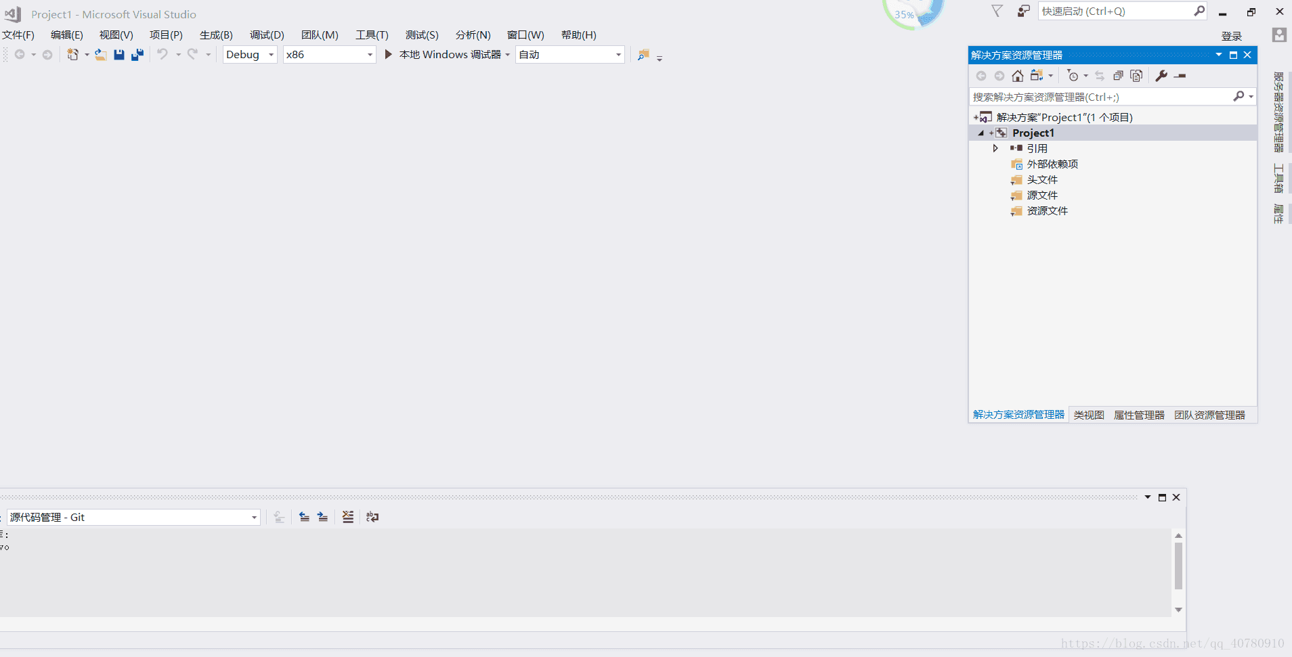Toggle Show All Files icon in Solution Explorer
The height and width of the screenshot is (657, 1292).
pos(1137,76)
